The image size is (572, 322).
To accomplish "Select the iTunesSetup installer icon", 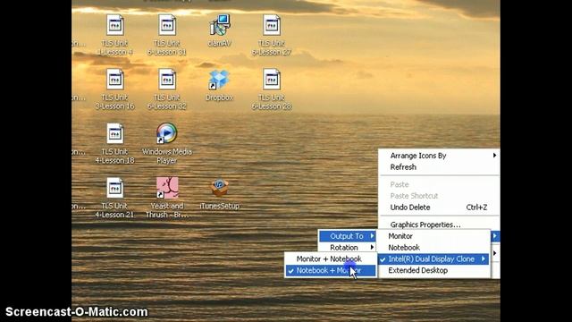I will (219, 188).
